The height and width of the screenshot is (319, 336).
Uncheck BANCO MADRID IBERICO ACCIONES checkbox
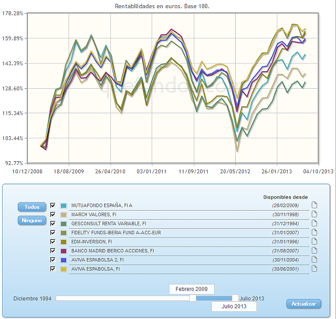pyautogui.click(x=53, y=251)
